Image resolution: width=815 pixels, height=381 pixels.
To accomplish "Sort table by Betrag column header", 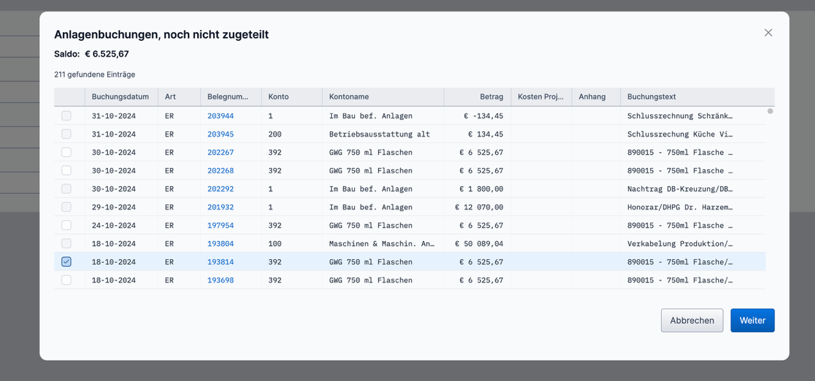I will [x=491, y=97].
